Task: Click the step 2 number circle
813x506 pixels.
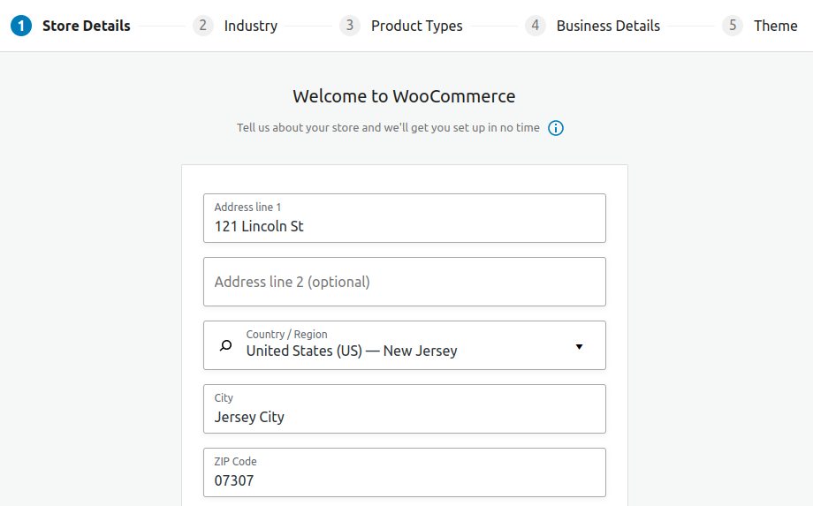Action: (202, 26)
